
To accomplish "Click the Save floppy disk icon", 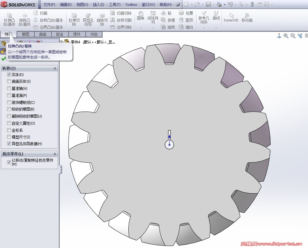I will (x=208, y=4).
